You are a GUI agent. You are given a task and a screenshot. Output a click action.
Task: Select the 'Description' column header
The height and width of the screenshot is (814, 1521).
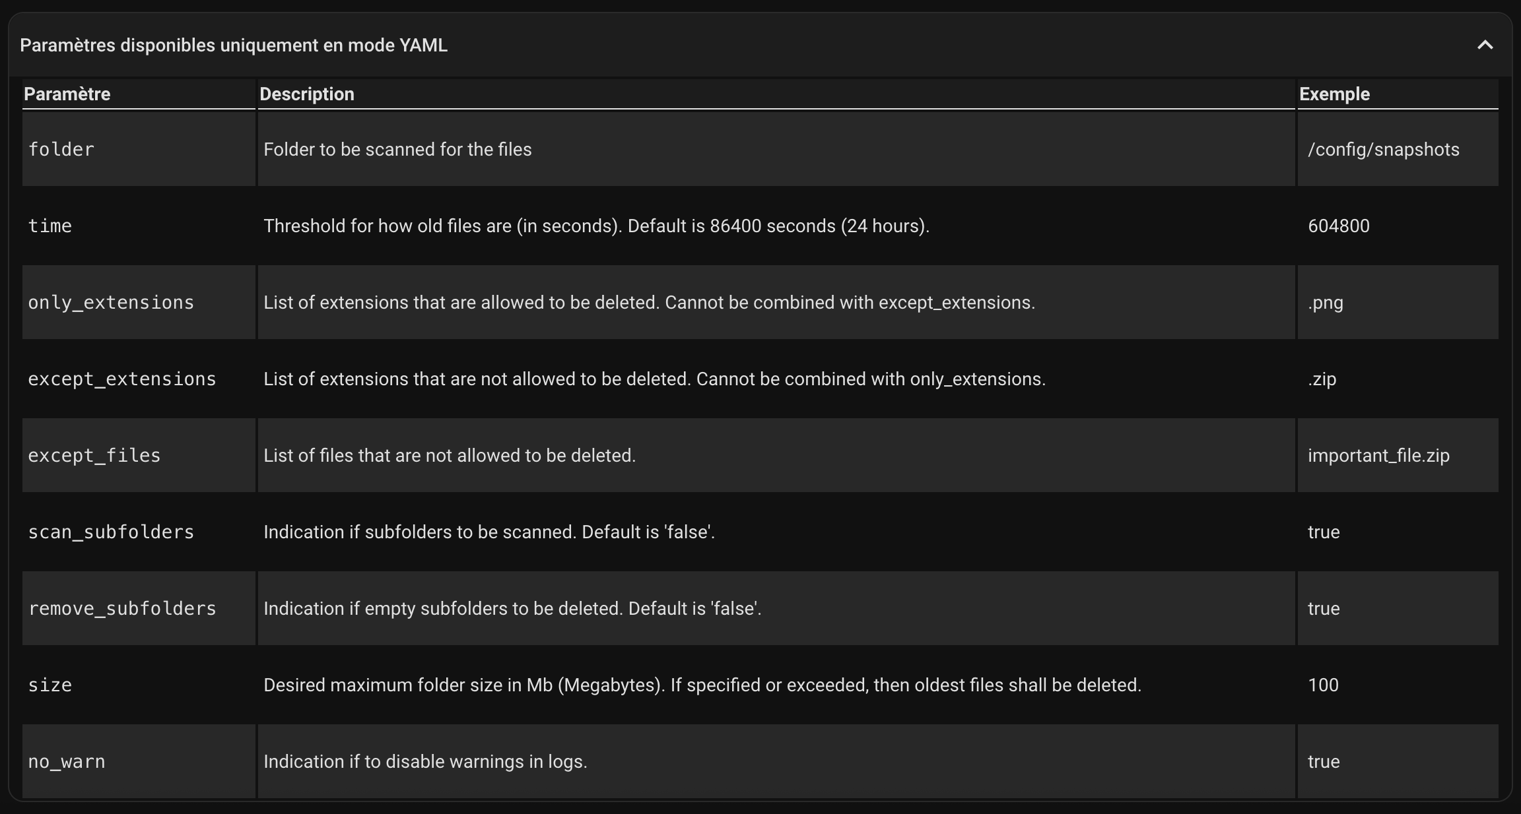pos(307,94)
